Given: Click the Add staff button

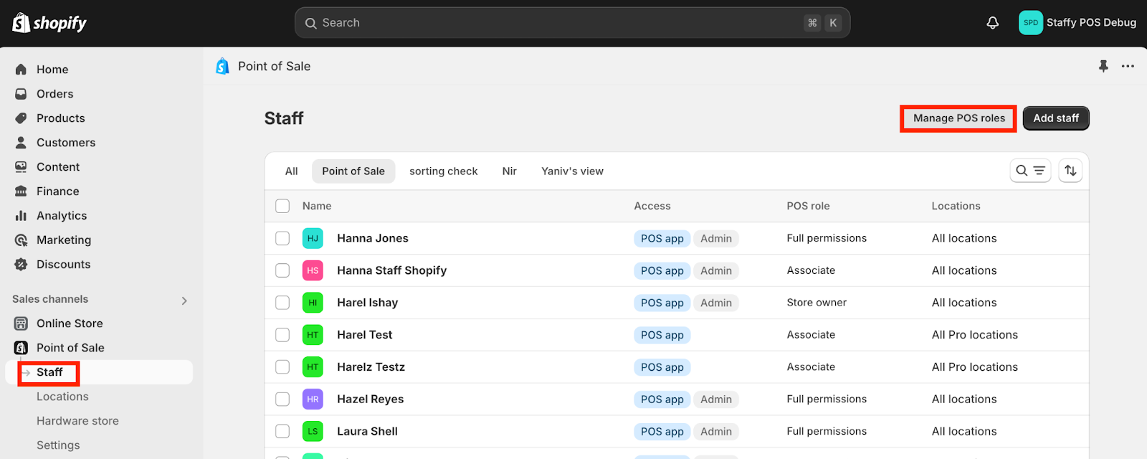Looking at the screenshot, I should tap(1056, 118).
